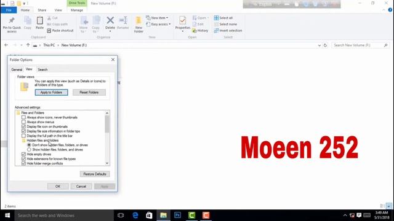This screenshot has width=394, height=221.
Task: Click the Advanced settings scrollbar thumb
Action: (107, 124)
